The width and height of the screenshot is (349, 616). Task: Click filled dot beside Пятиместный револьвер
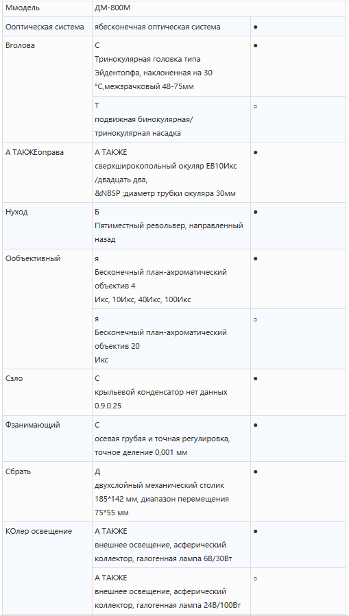point(256,212)
